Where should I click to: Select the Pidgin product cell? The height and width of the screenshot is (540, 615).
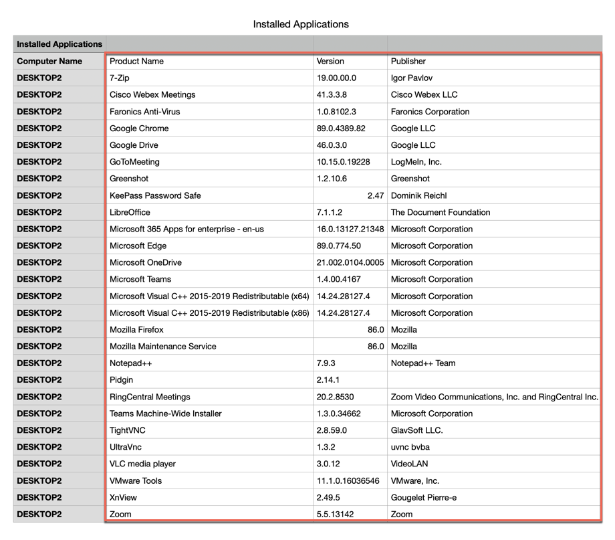pyautogui.click(x=209, y=380)
